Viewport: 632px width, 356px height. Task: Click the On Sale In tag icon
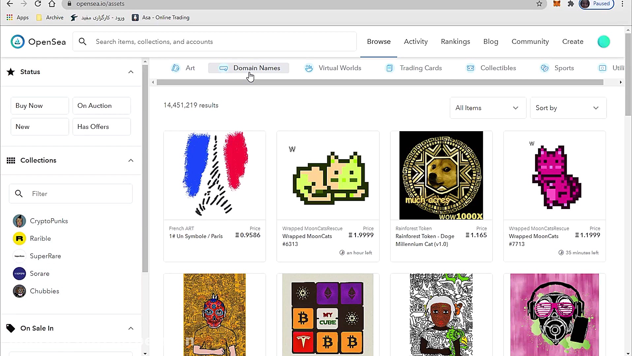[x=11, y=328]
